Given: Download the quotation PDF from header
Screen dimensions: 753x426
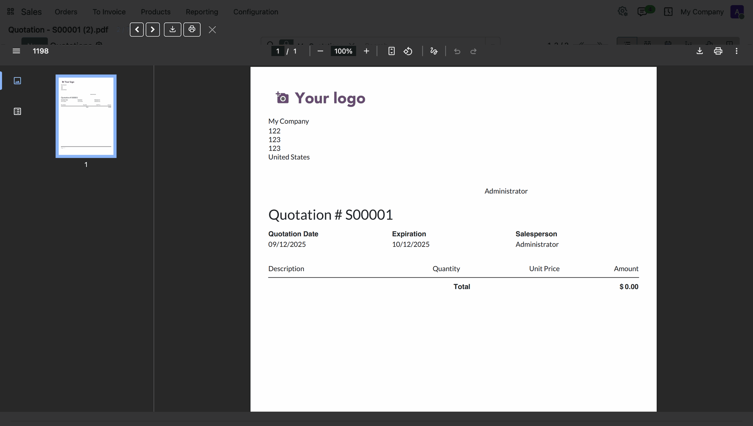Looking at the screenshot, I should 173,30.
